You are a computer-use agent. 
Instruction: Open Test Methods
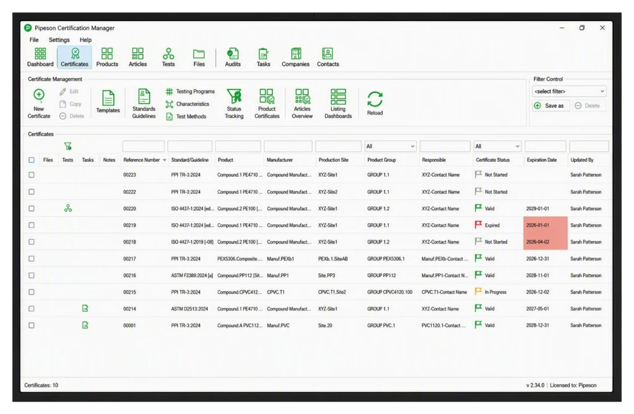(x=186, y=117)
